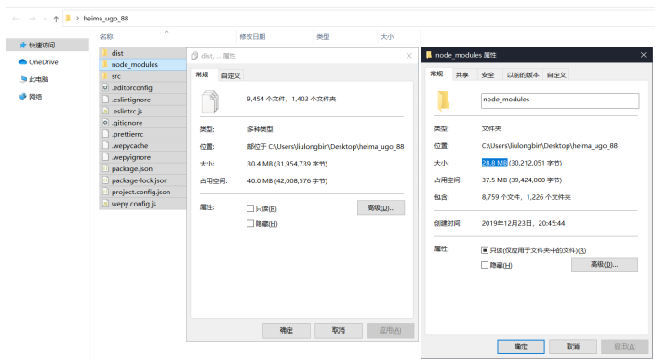Image resolution: width=655 pixels, height=359 pixels.
Task: Select the .editorconfig file icon
Action: point(105,87)
